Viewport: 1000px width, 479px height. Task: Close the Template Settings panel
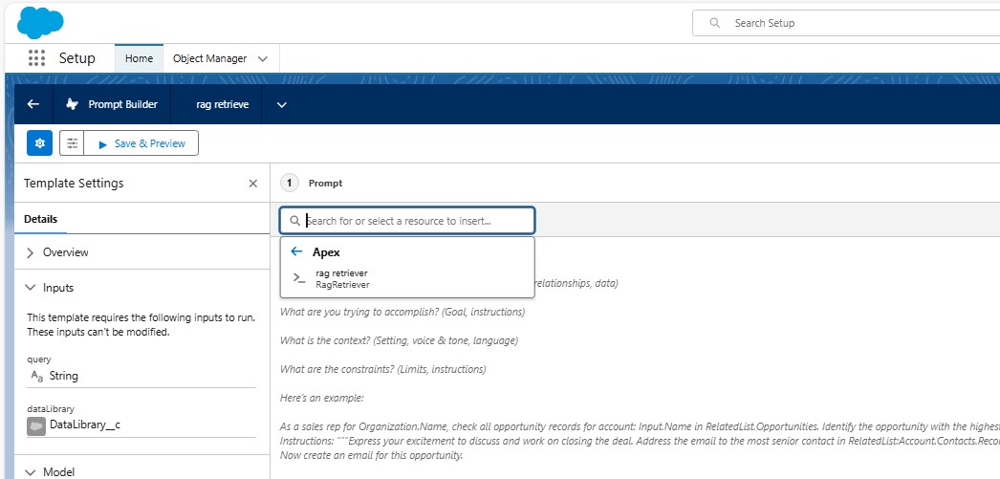pyautogui.click(x=253, y=184)
